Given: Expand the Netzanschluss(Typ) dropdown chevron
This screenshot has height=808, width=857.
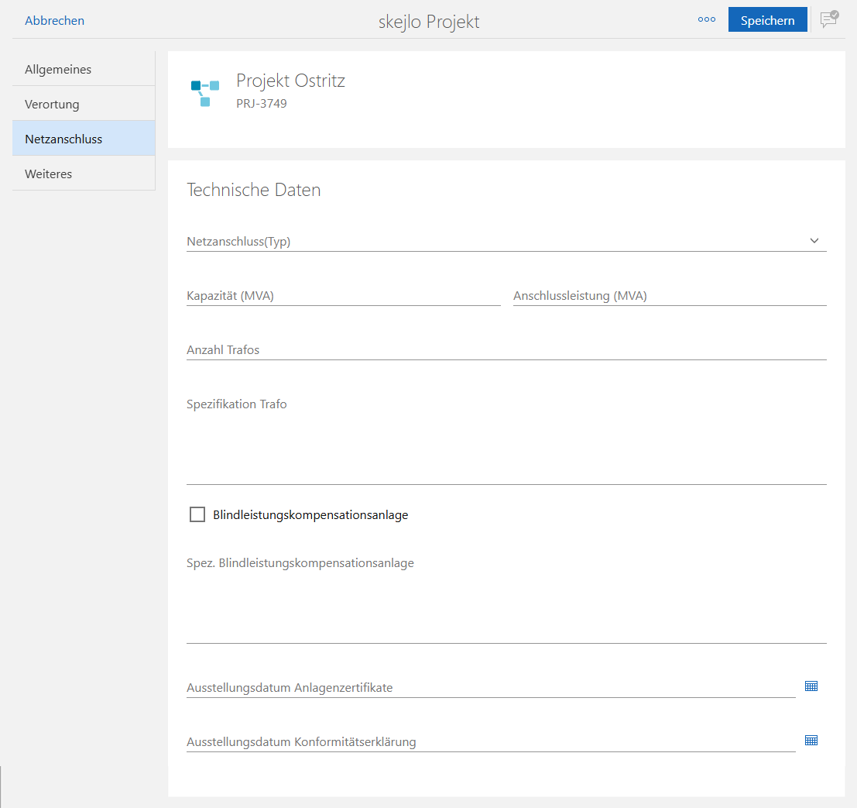Looking at the screenshot, I should [814, 241].
